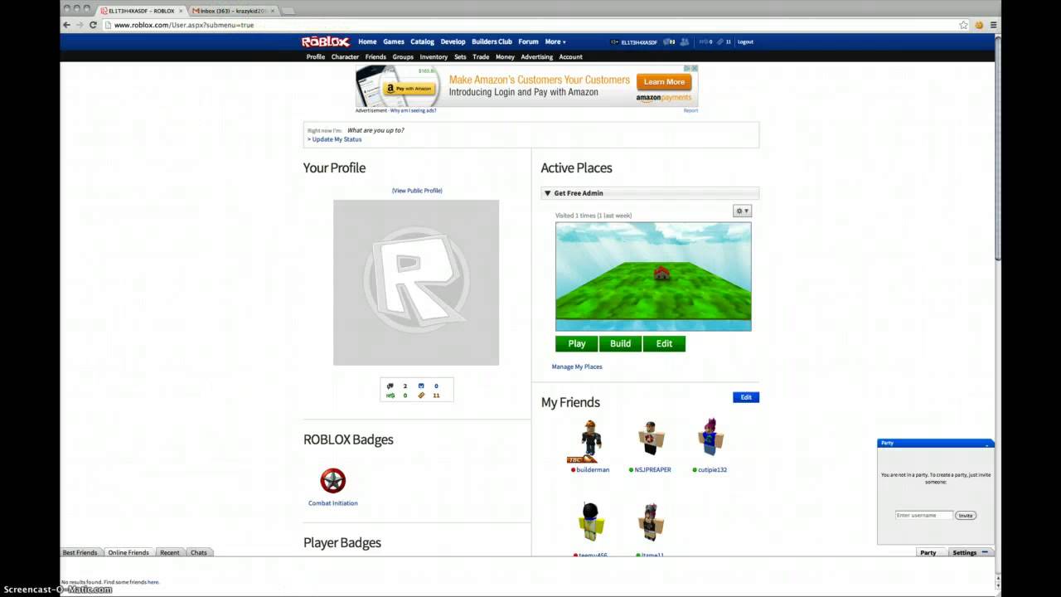Collapse the chat bar with the Settings minus
Image resolution: width=1061 pixels, height=597 pixels.
point(985,552)
